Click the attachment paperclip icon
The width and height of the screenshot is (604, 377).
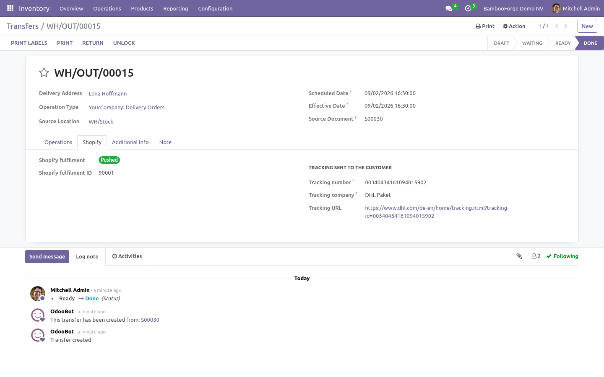tap(519, 256)
